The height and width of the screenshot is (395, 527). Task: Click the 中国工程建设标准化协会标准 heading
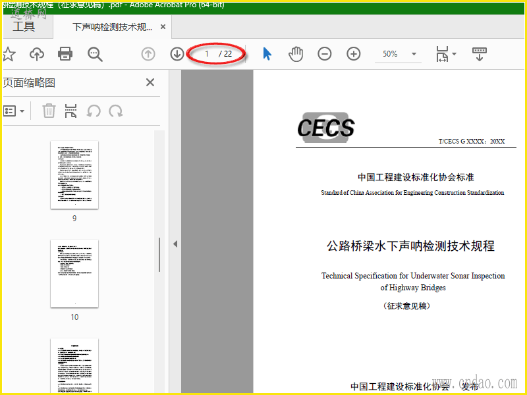tap(416, 177)
